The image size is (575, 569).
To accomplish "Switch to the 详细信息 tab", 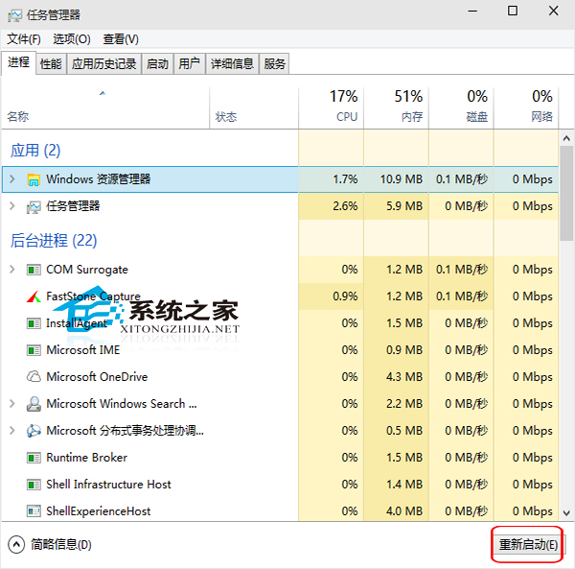I will pos(232,64).
